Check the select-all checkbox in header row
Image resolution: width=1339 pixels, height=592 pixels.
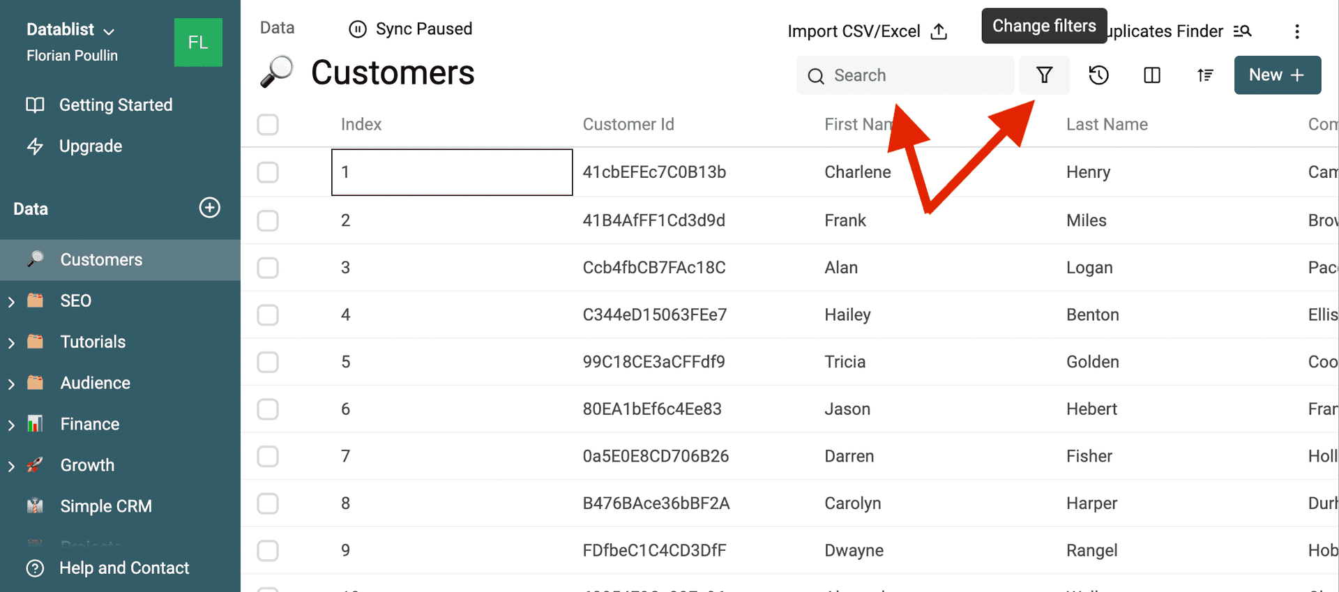tap(267, 124)
